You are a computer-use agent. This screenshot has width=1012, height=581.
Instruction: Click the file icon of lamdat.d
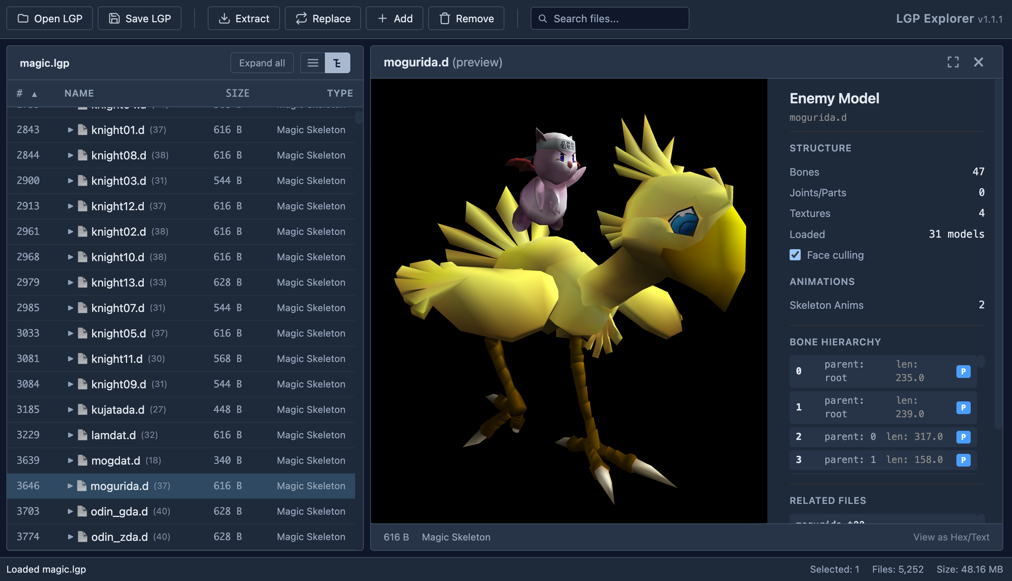click(x=83, y=435)
